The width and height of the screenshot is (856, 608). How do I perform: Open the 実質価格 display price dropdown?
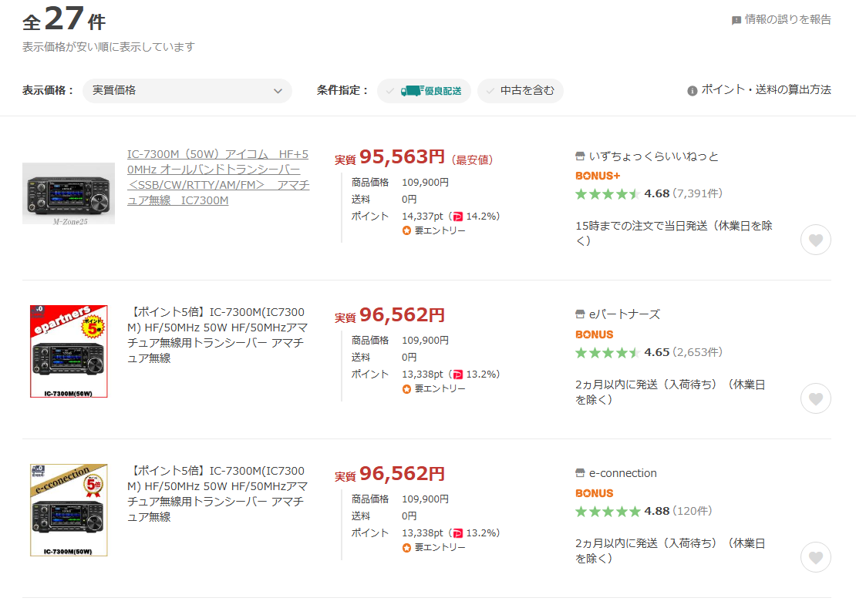(187, 90)
